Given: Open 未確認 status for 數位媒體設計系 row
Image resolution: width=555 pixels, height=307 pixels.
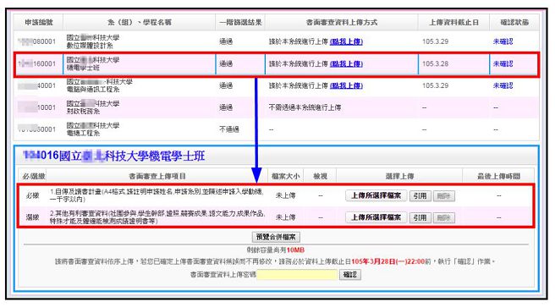Looking at the screenshot, I should pos(503,41).
